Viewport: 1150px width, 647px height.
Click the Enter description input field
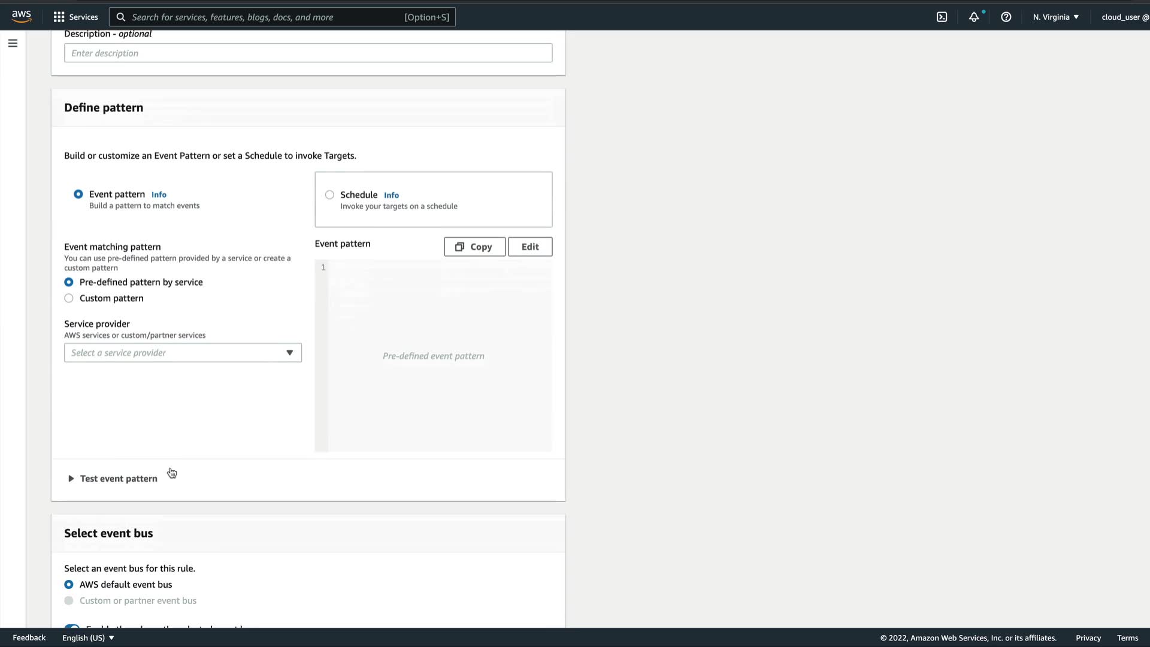[308, 53]
